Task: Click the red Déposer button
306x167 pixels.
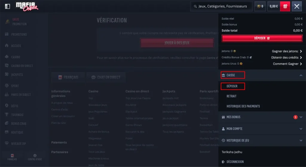Action: click(x=262, y=38)
